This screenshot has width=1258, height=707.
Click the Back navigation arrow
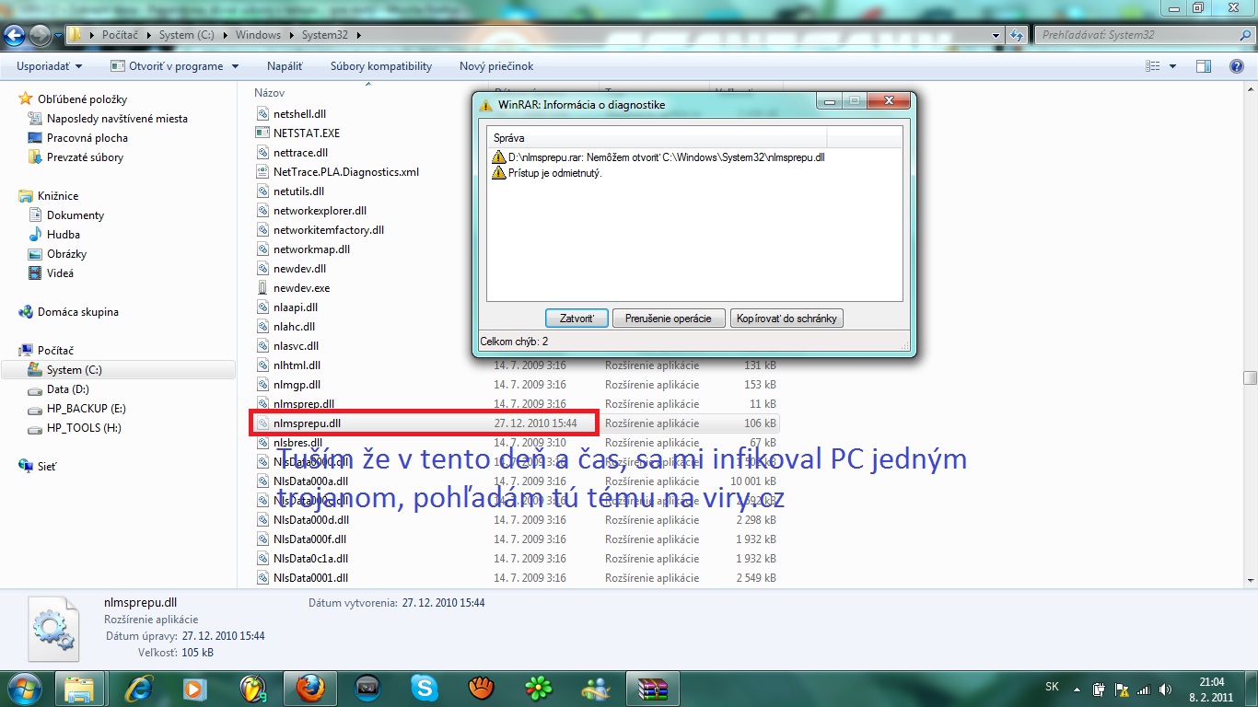(x=15, y=35)
